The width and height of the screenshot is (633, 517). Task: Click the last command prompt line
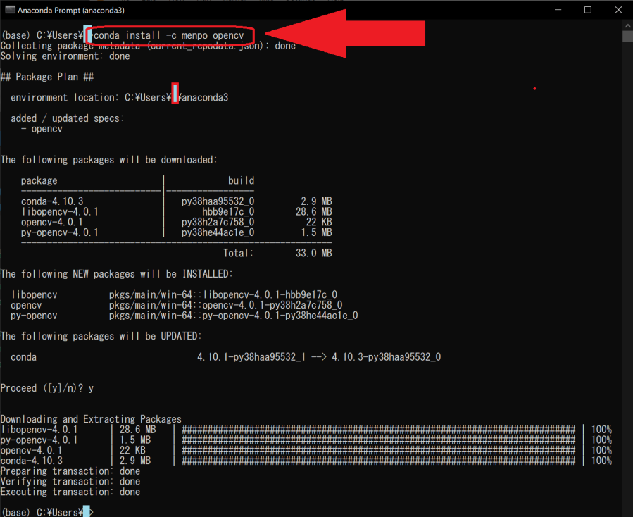click(x=46, y=511)
